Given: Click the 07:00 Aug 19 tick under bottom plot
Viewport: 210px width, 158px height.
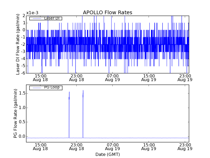Looking at the screenshot, I should tap(113, 147).
